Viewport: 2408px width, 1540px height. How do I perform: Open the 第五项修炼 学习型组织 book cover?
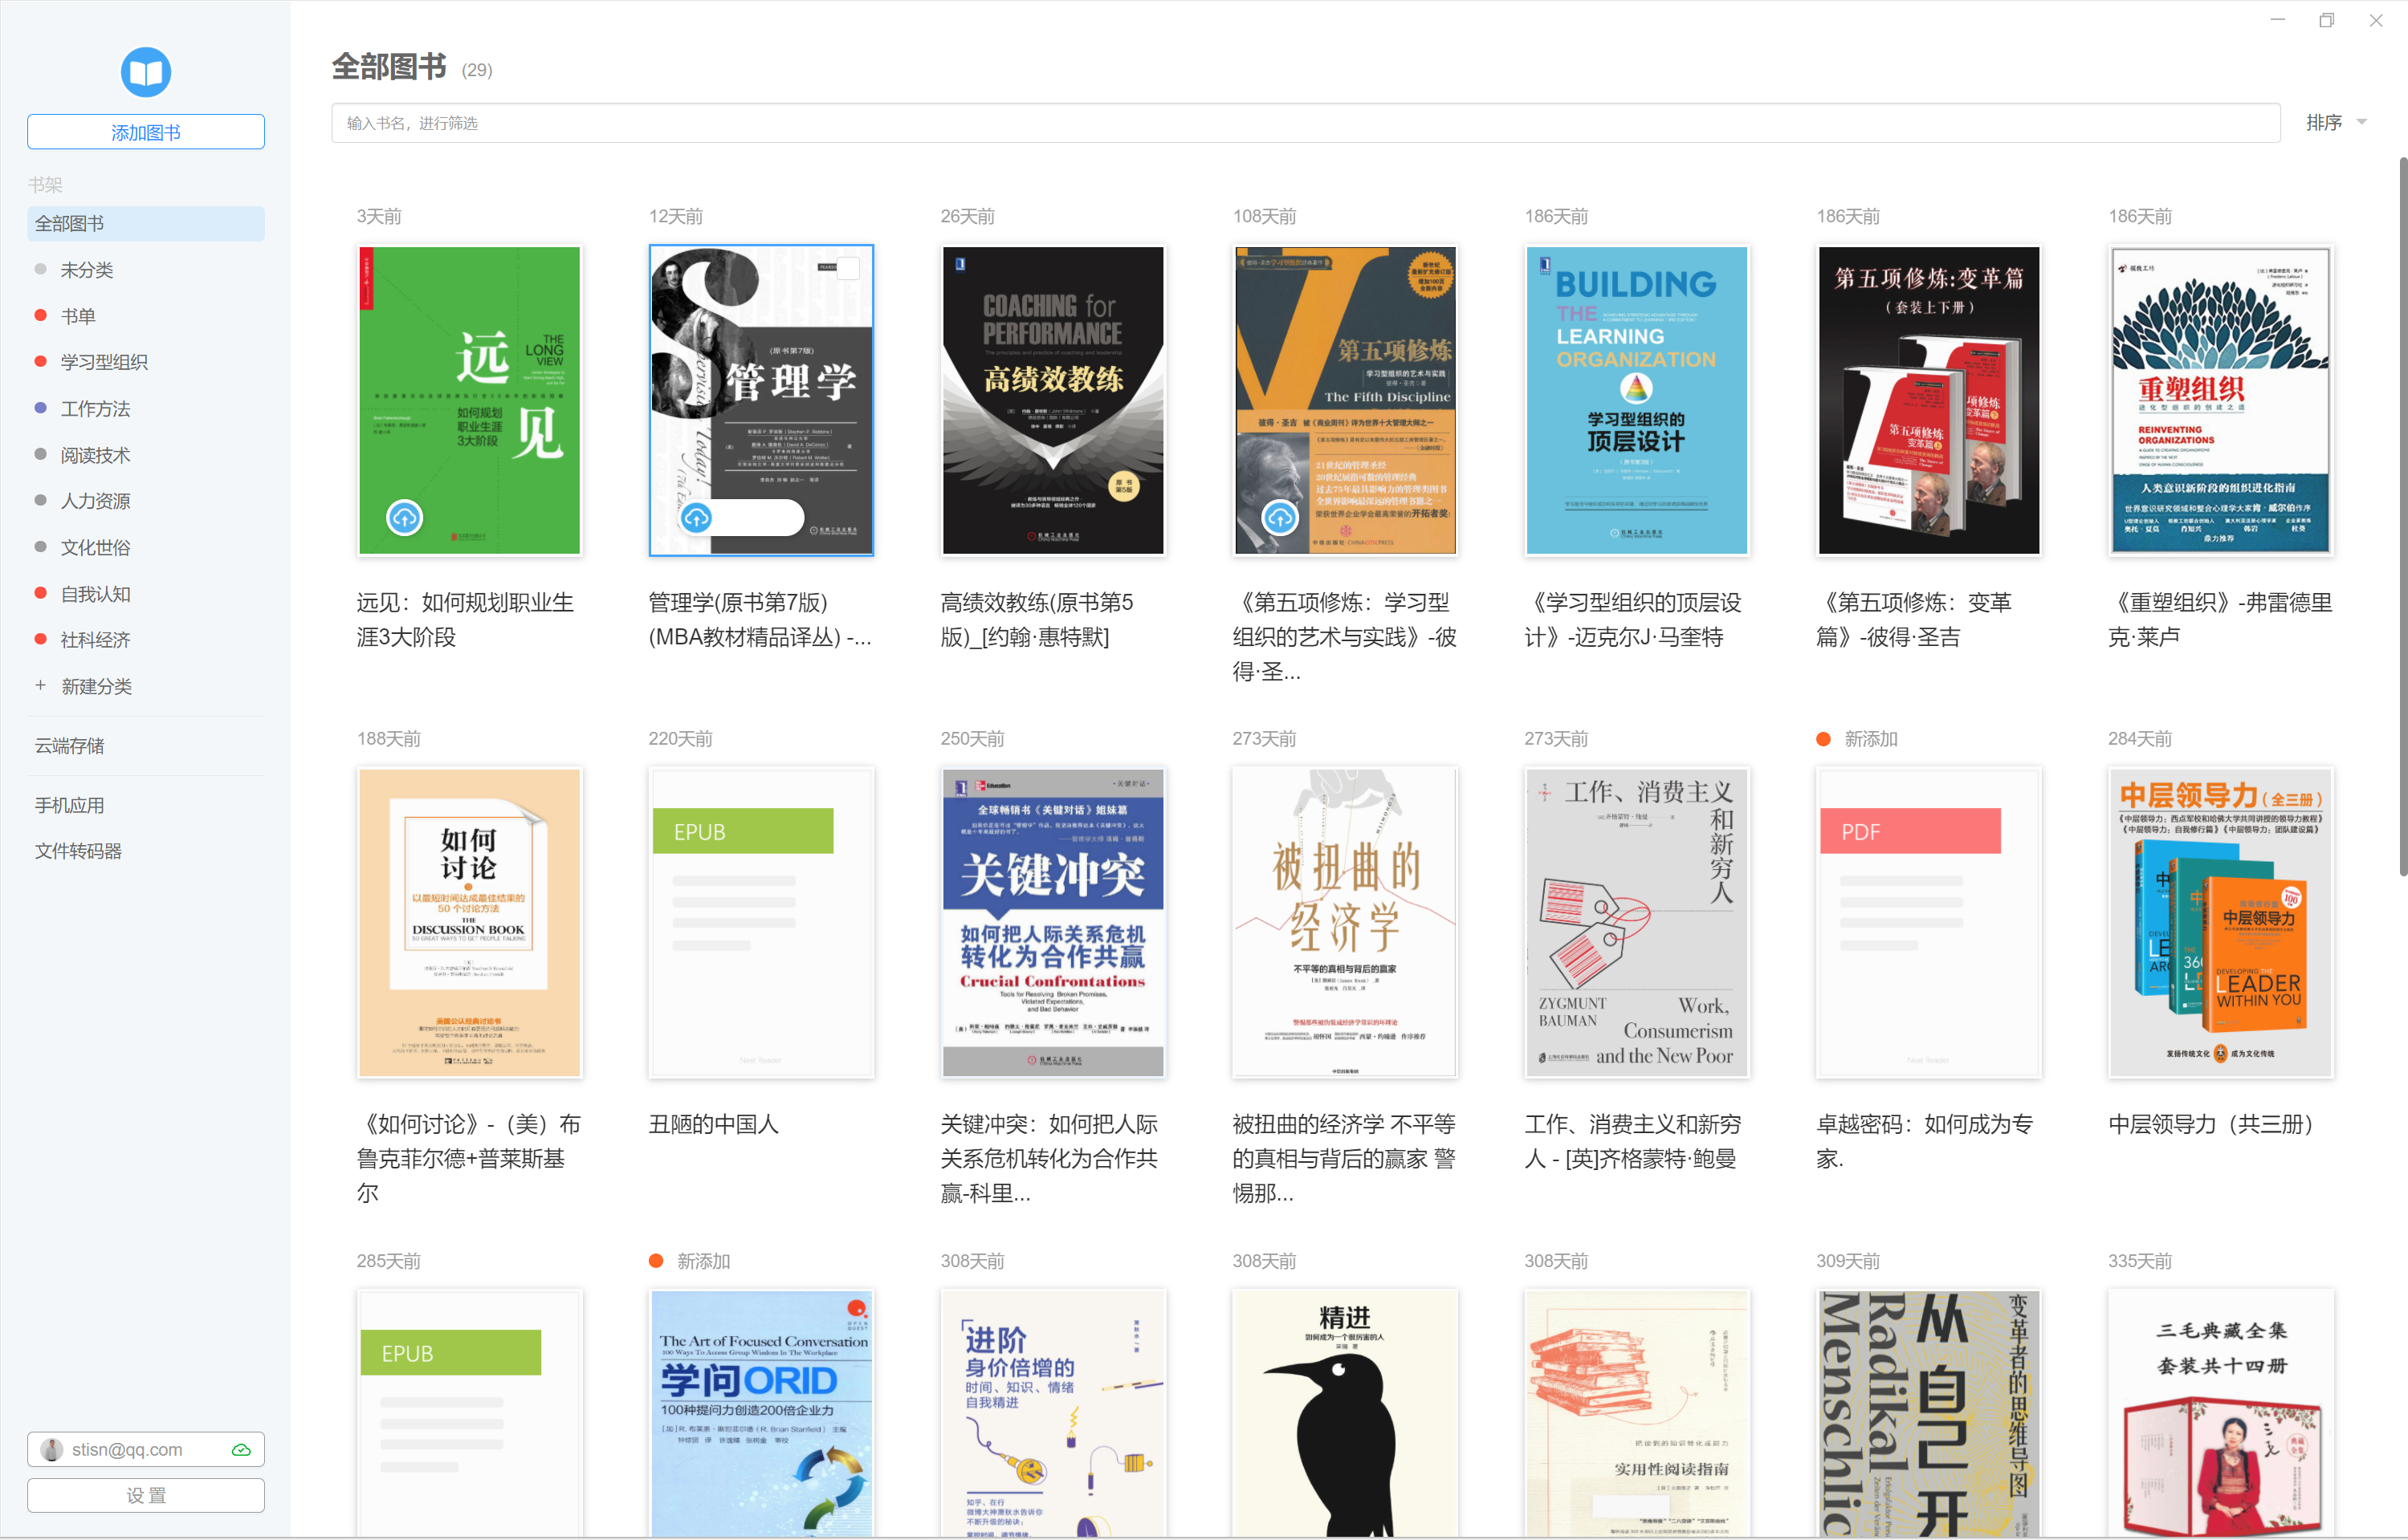click(1345, 400)
